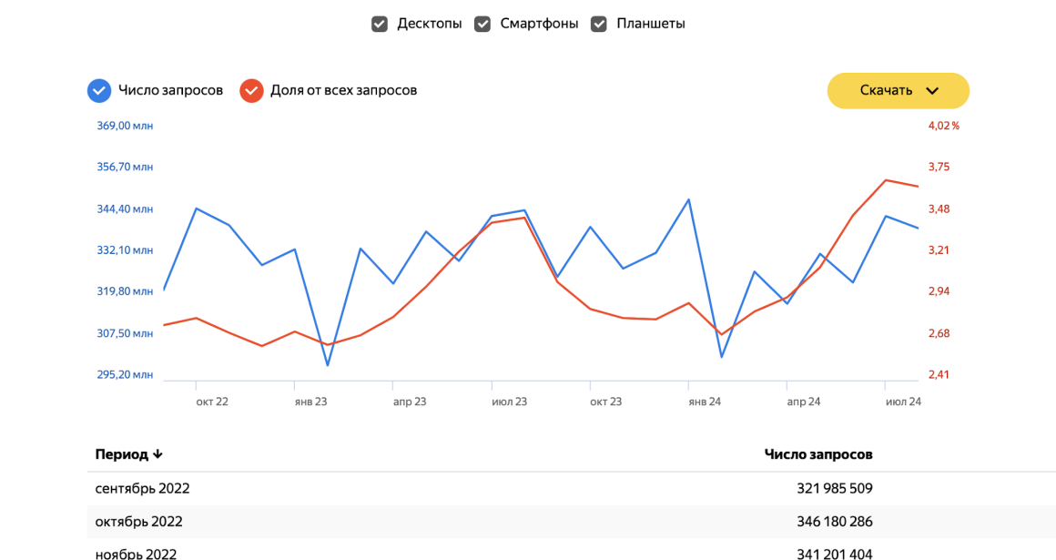Click the июл 23 axis tick label
Screen dimensions: 1056x560
tap(509, 402)
